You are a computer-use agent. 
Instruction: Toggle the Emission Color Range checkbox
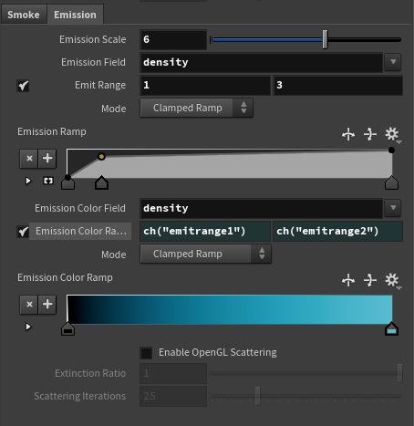[23, 232]
